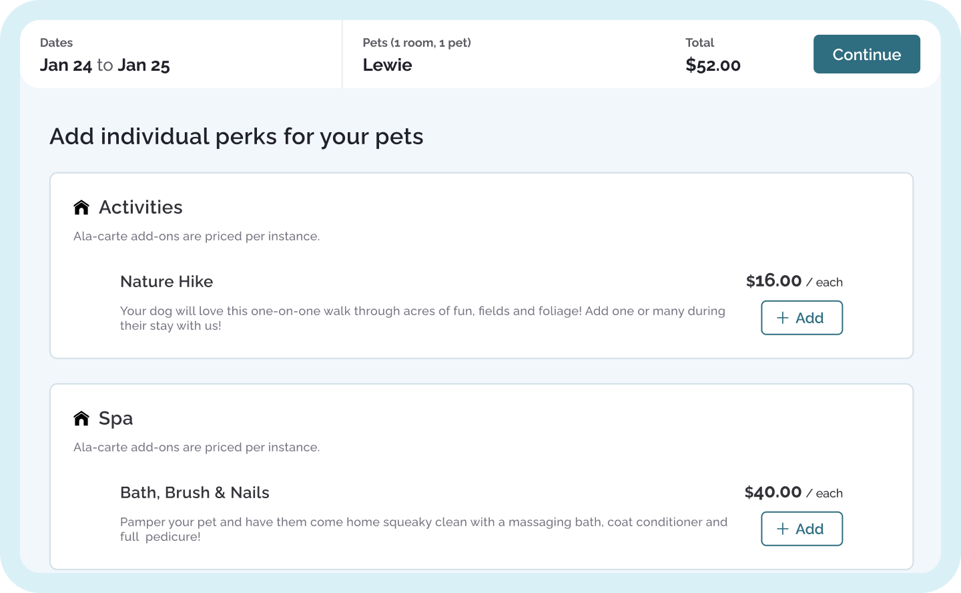This screenshot has width=961, height=593.
Task: Click the $16.00 / each price
Action: tap(794, 281)
